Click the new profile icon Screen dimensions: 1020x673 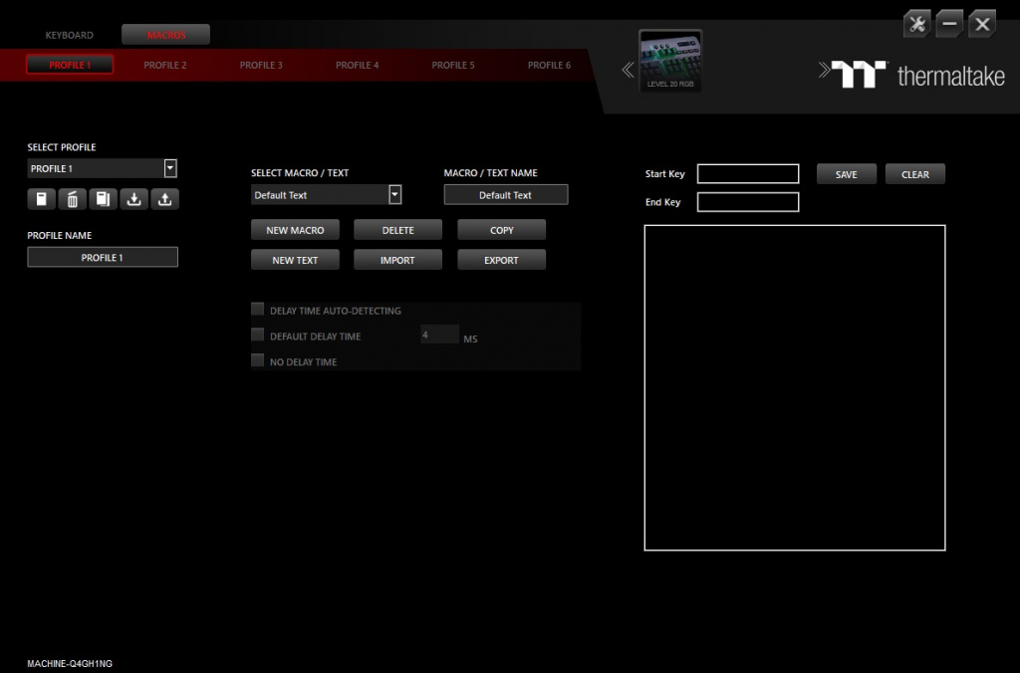[41, 199]
